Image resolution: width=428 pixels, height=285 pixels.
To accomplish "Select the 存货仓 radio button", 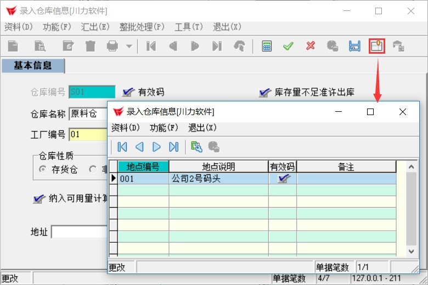I will coord(42,170).
